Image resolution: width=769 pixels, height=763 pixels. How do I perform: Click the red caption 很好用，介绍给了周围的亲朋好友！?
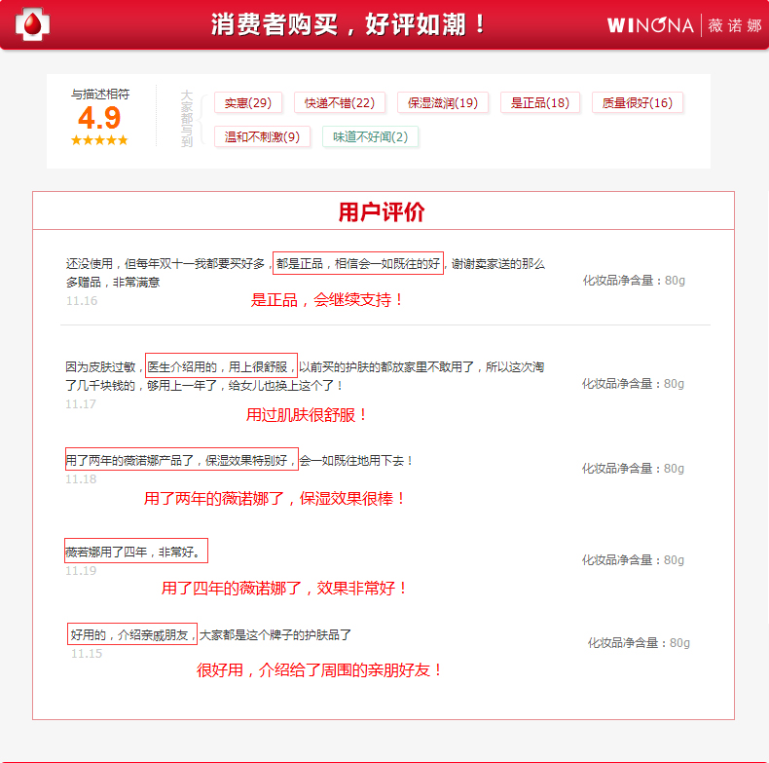(x=319, y=669)
